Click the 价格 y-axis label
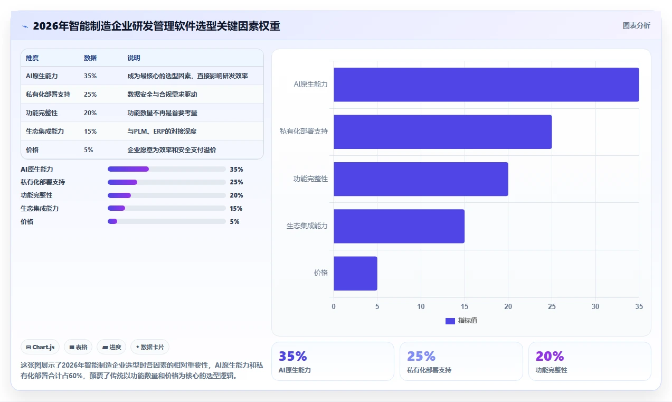This screenshot has height=402, width=672. tap(321, 273)
